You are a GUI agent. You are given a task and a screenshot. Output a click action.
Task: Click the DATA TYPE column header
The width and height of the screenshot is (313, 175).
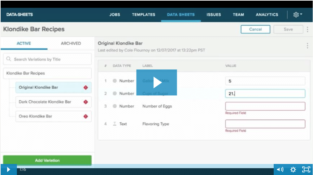pos(122,66)
